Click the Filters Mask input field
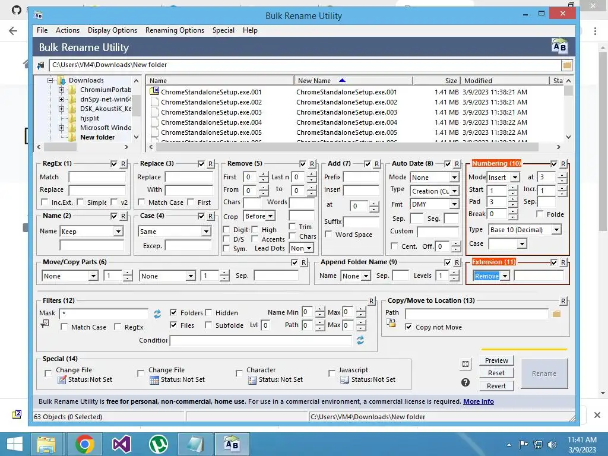 (x=104, y=313)
